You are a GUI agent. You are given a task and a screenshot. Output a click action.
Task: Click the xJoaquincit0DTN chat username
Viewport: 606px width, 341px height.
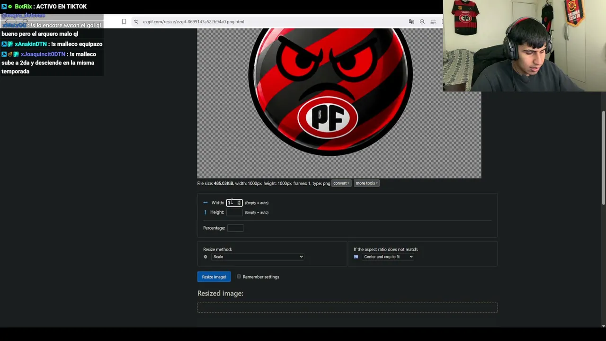click(x=43, y=54)
